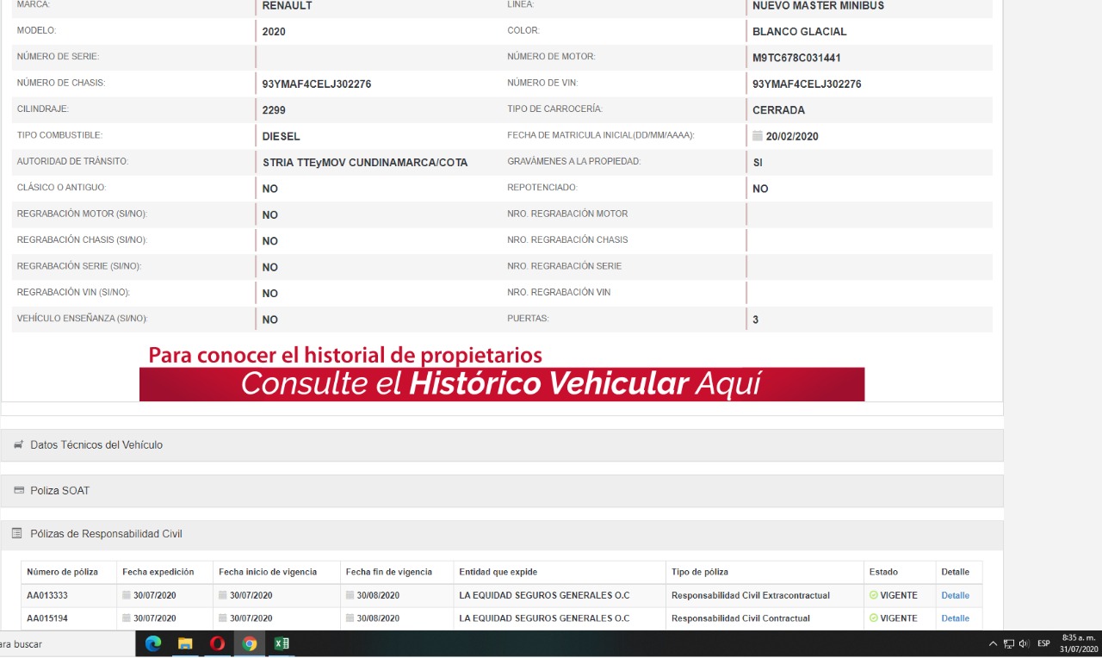Viewport: 1102px width, 658px height.
Task: Expand the Poliza SOAT section
Action: click(60, 490)
